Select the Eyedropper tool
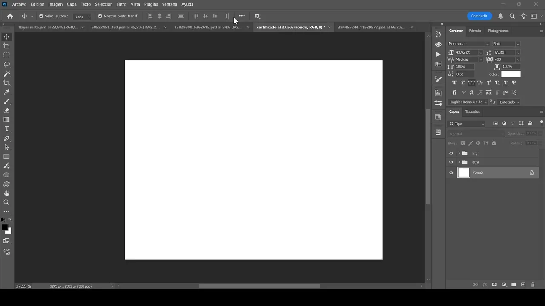545x306 pixels. pos(6,92)
